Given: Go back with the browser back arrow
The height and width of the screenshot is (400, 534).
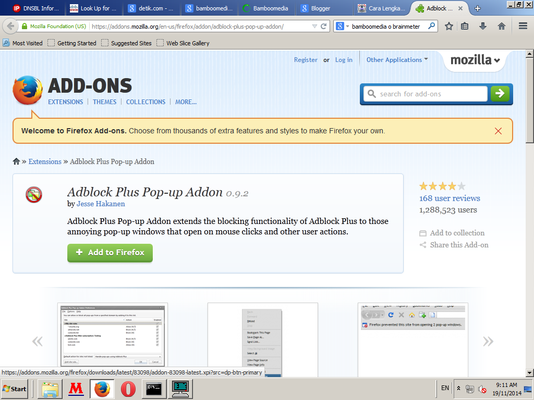Looking at the screenshot, I should click(x=10, y=26).
